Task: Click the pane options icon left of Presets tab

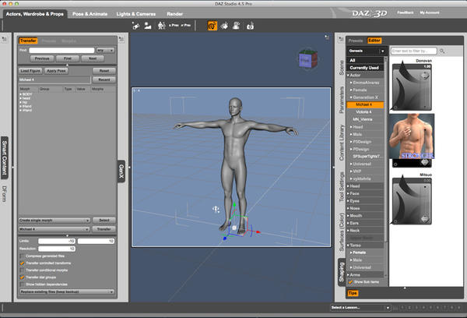Action: coord(341,39)
